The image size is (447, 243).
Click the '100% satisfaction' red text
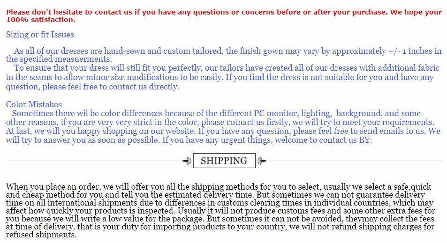[40, 20]
